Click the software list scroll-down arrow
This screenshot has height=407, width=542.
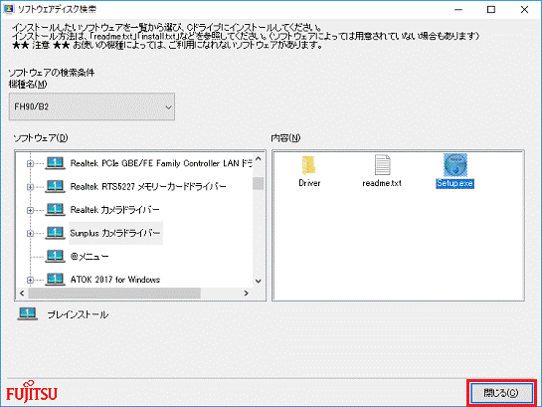(259, 282)
